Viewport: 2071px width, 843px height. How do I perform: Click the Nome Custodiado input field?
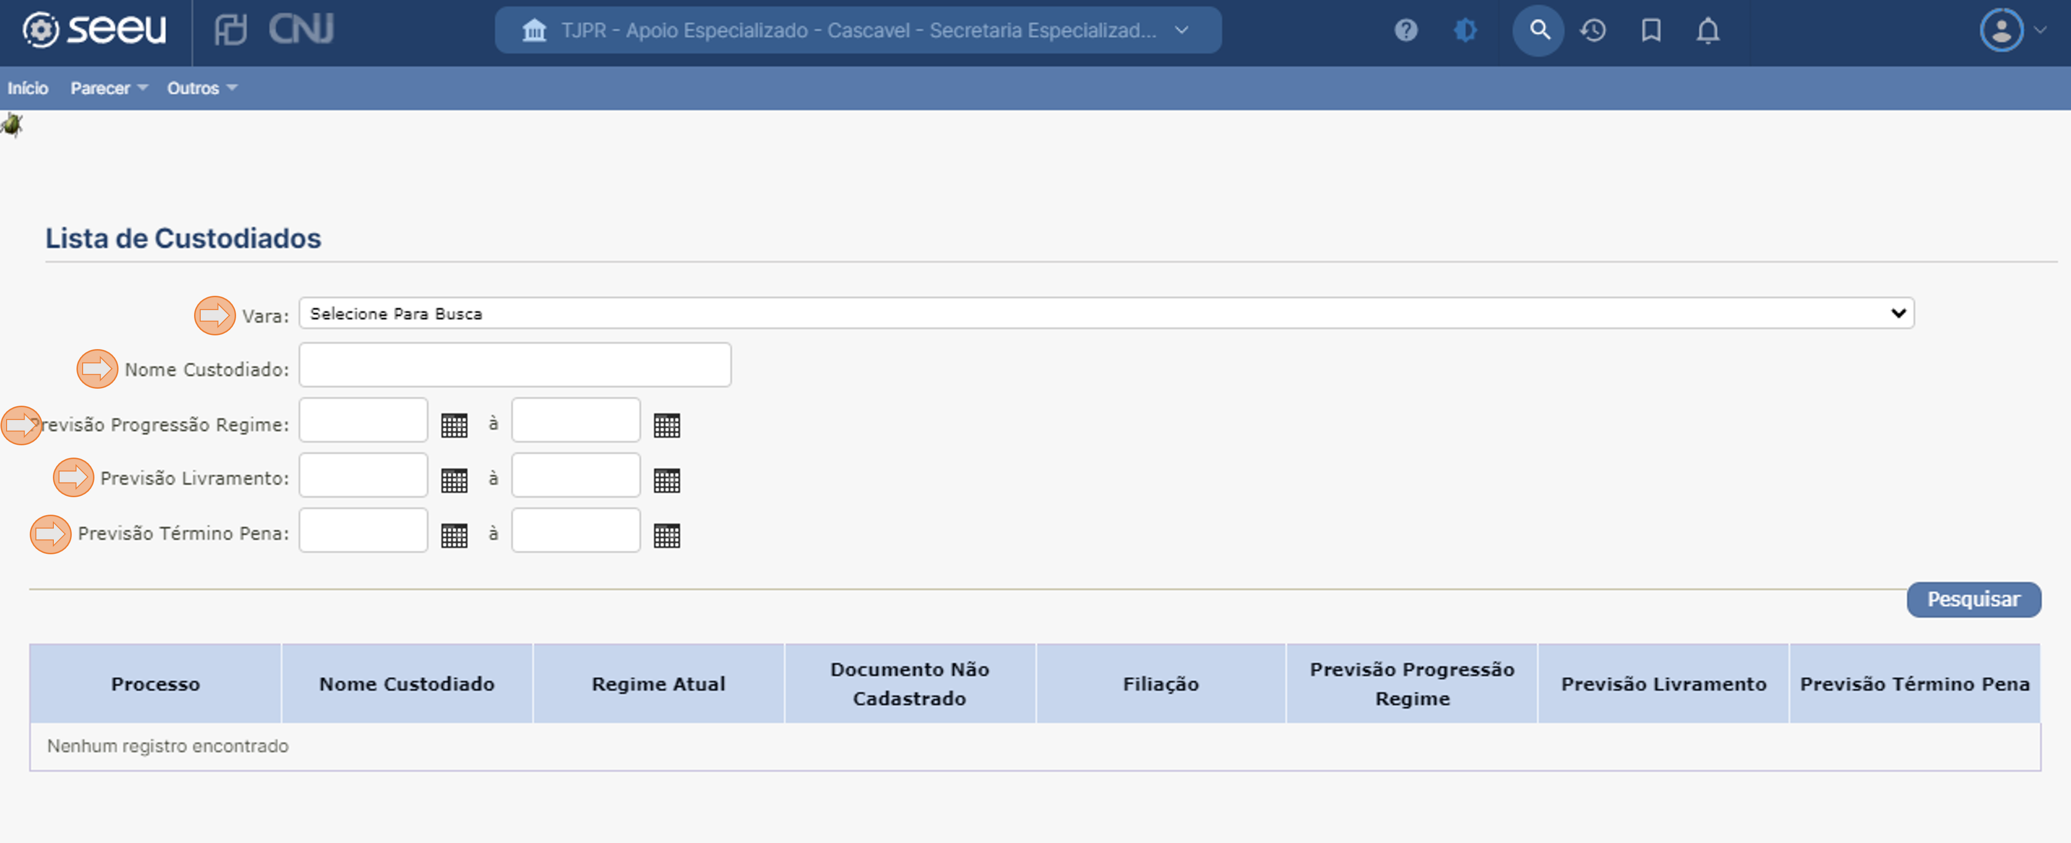pos(515,365)
